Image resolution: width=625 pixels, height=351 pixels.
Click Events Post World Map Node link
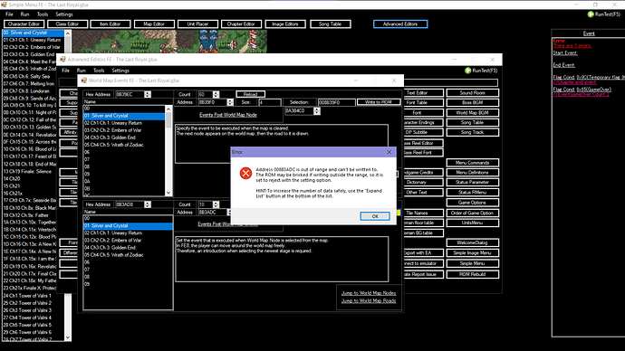point(228,115)
